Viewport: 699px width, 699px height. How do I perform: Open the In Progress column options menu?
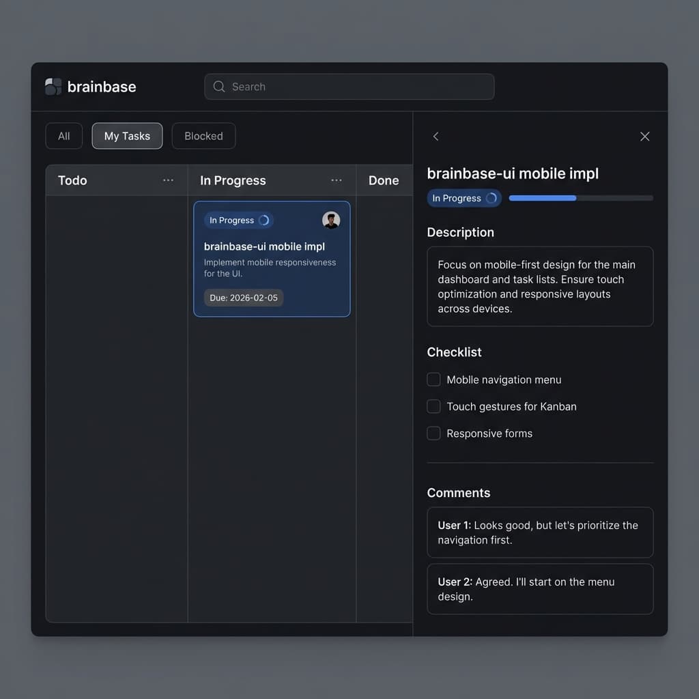pyautogui.click(x=336, y=180)
